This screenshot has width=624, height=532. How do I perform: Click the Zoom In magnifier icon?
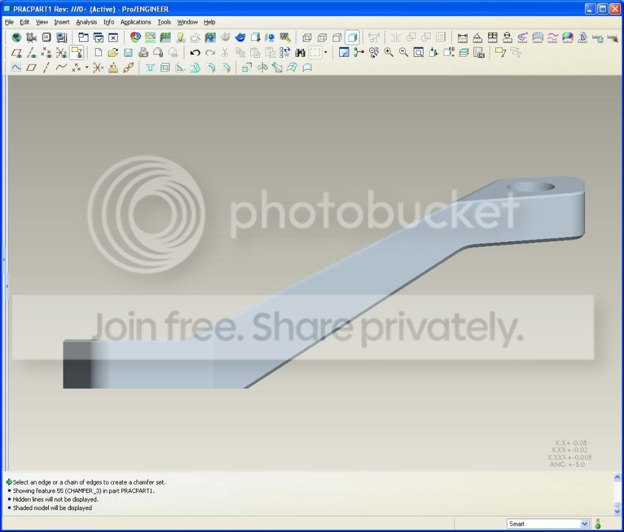click(388, 52)
